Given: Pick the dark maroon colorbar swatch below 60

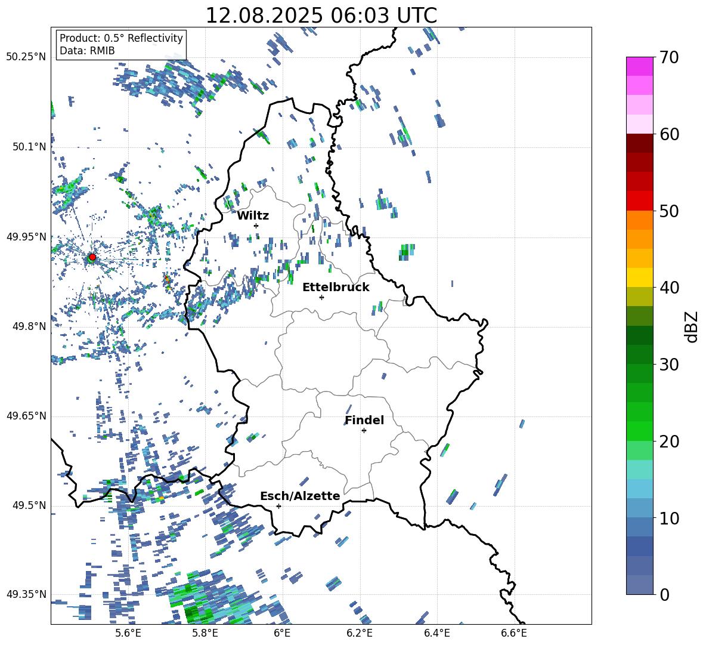Looking at the screenshot, I should (640, 143).
